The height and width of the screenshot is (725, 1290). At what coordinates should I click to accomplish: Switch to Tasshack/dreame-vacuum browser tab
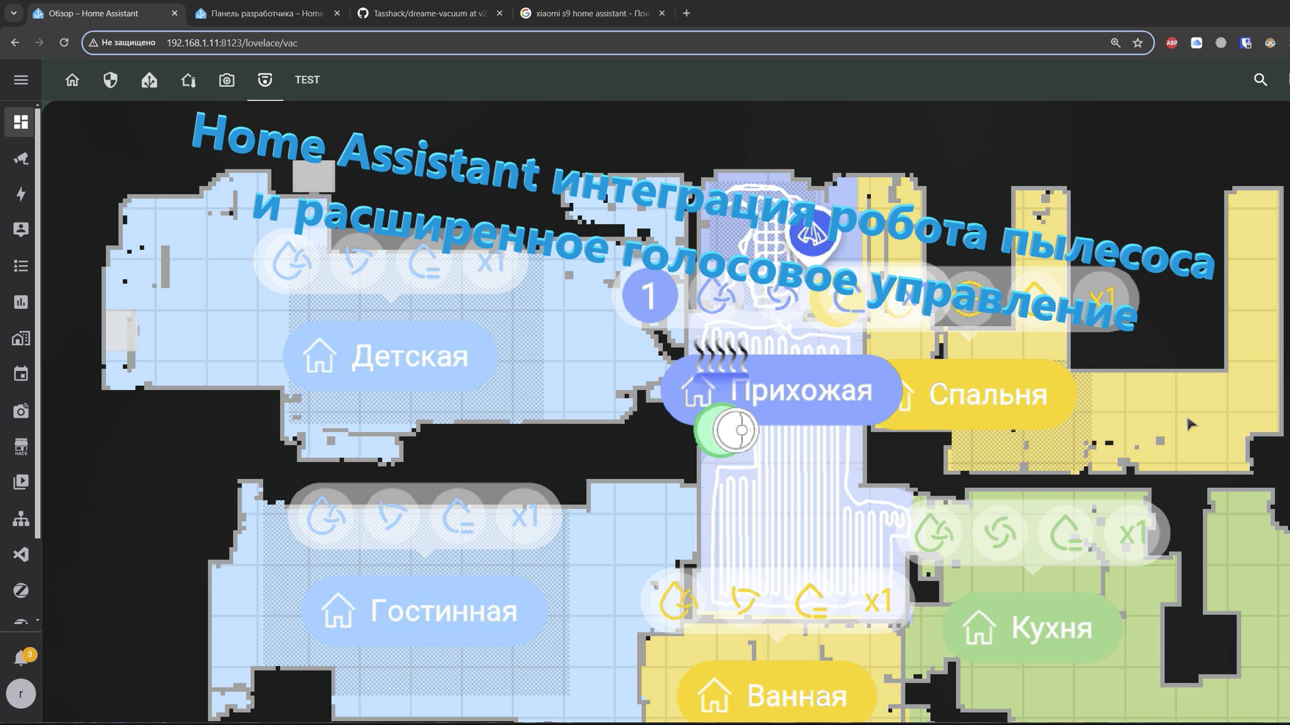click(x=429, y=14)
